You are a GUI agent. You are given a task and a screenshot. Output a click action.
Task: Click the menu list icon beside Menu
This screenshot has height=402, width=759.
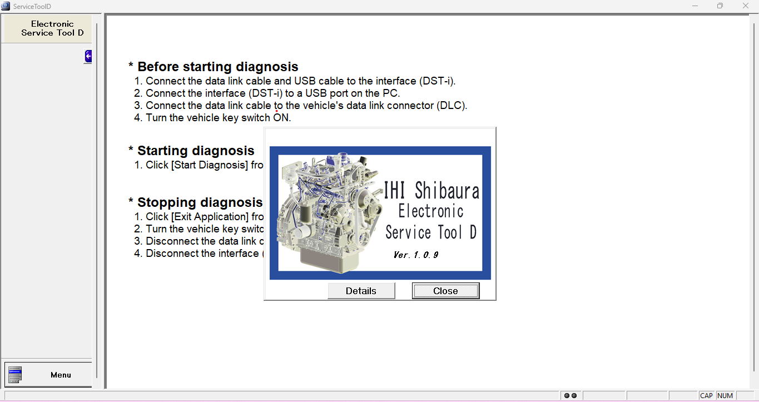click(15, 375)
